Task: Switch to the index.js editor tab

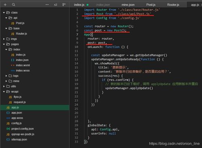Action: 79,5
